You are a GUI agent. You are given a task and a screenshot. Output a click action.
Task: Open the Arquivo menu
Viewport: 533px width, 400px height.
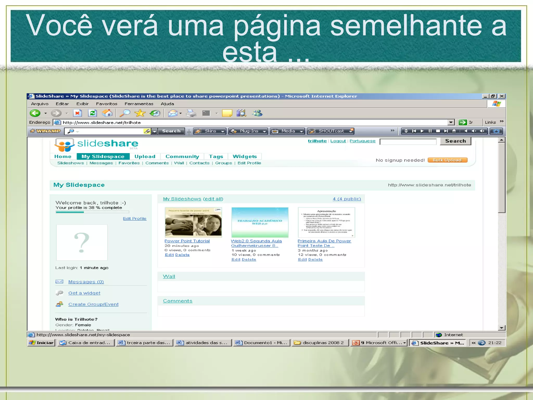40,104
